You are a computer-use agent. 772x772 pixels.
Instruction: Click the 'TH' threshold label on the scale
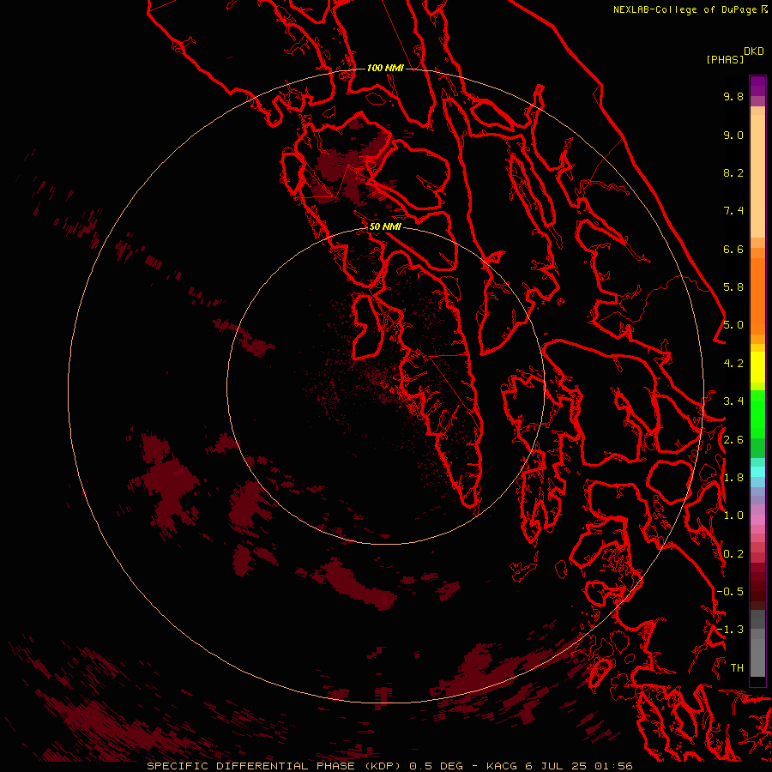click(x=737, y=668)
